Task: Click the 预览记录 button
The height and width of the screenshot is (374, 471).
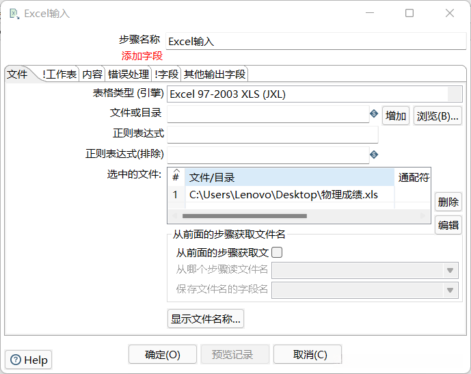Action: point(235,354)
